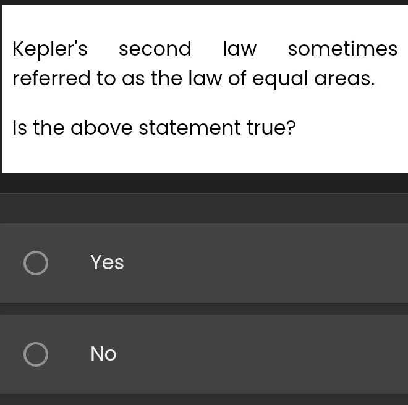
Task: Click the gap between the Yes and No options
Action: (204, 309)
